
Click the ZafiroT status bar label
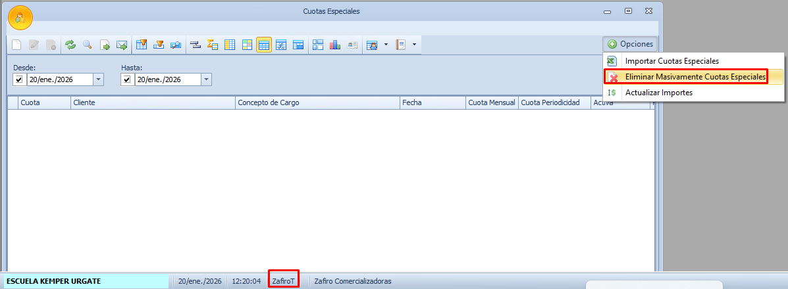coord(284,280)
